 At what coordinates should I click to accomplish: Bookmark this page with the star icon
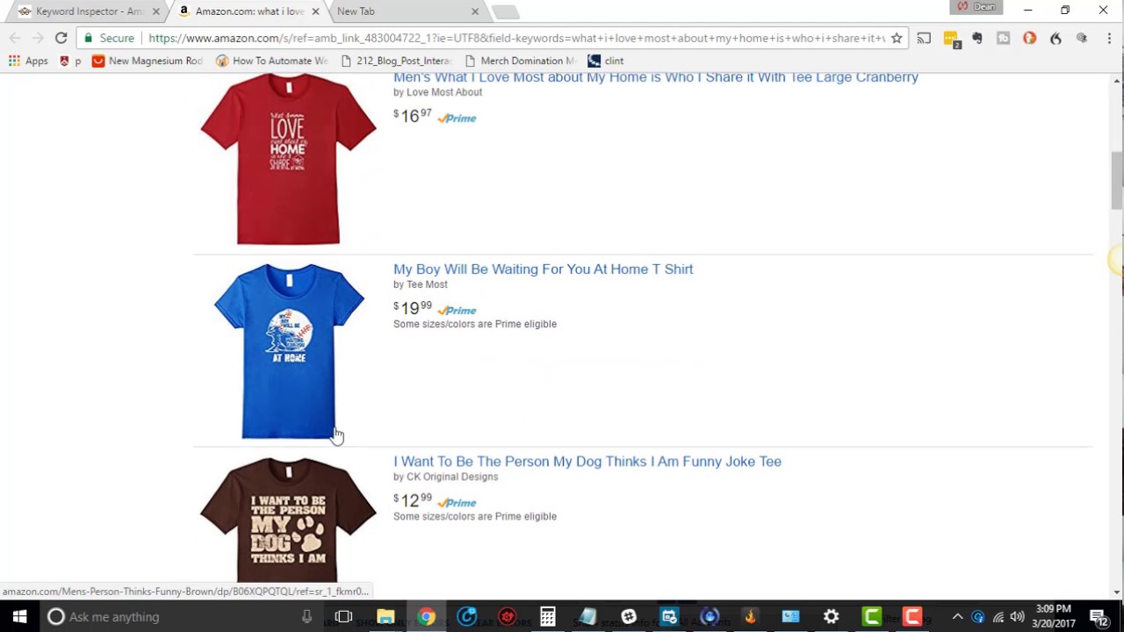point(897,39)
